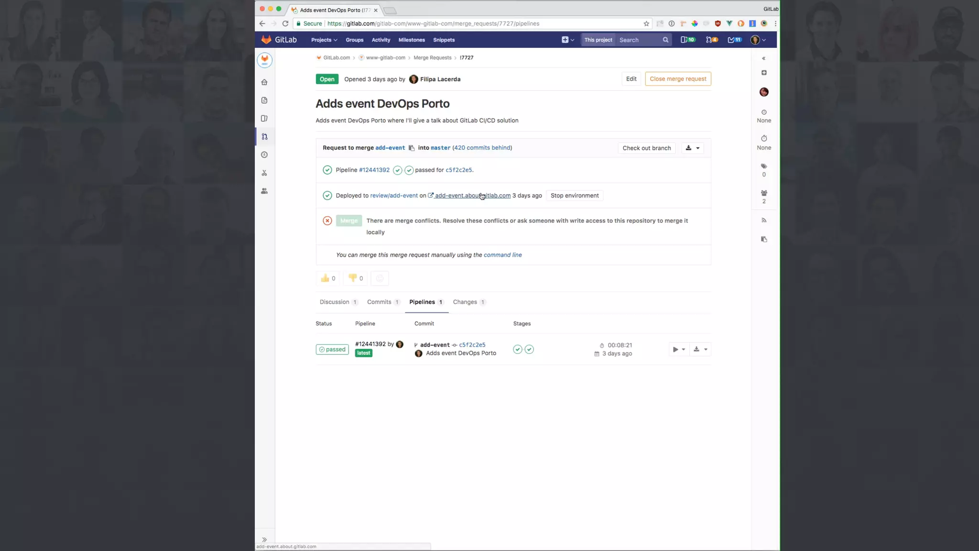Open the command line link
979x551 pixels.
pos(502,255)
